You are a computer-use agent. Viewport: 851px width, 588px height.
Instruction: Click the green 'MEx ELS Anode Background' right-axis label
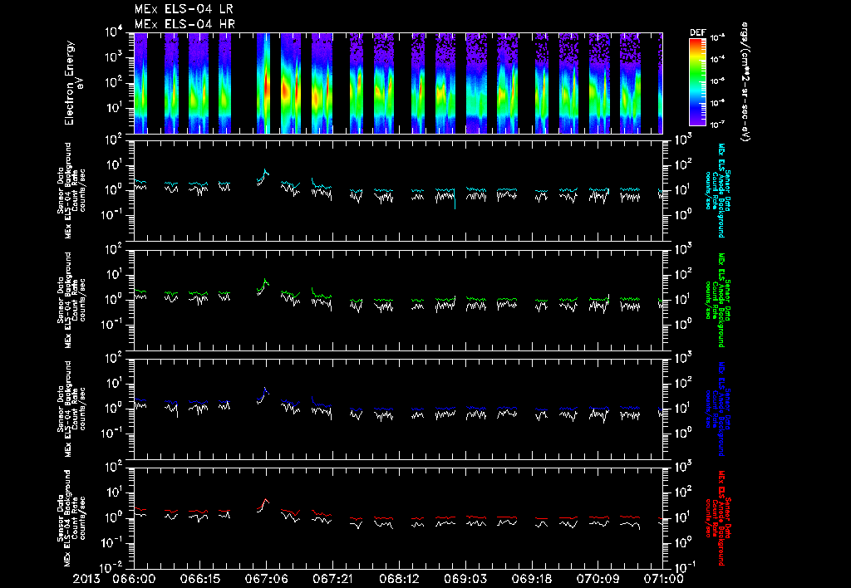pyautogui.click(x=721, y=300)
